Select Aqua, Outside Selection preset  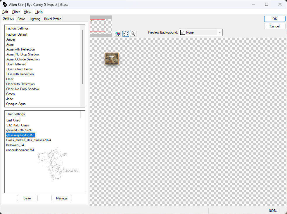tap(23, 59)
